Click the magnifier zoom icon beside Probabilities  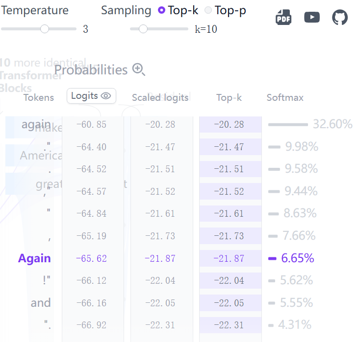pos(139,69)
